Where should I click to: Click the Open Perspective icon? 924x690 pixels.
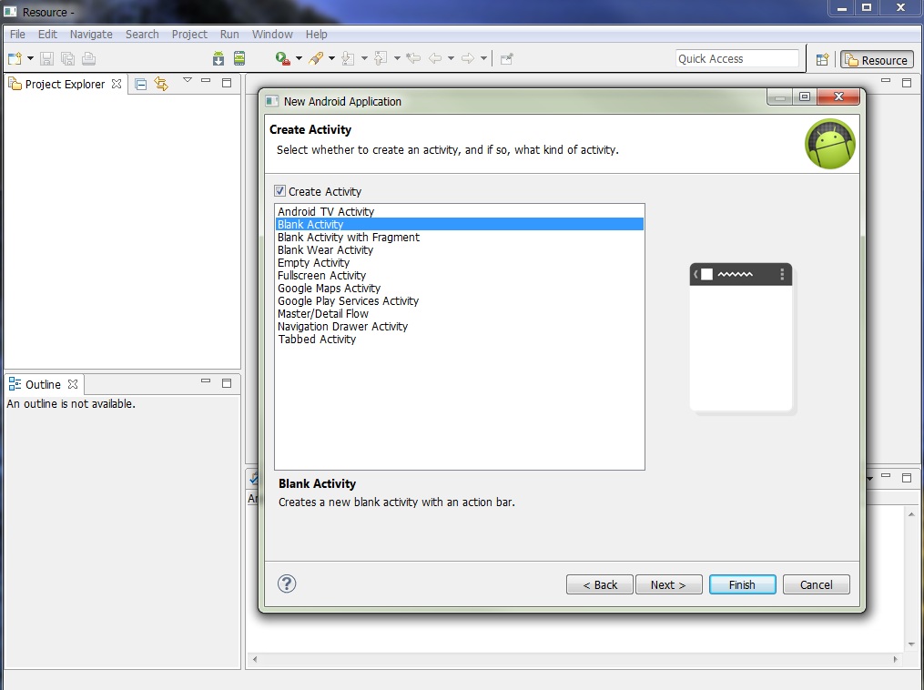coord(822,60)
